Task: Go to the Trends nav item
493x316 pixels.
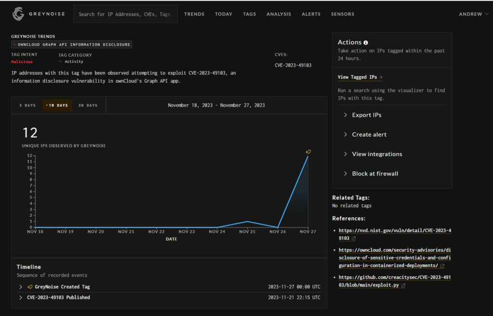Action: [x=194, y=14]
